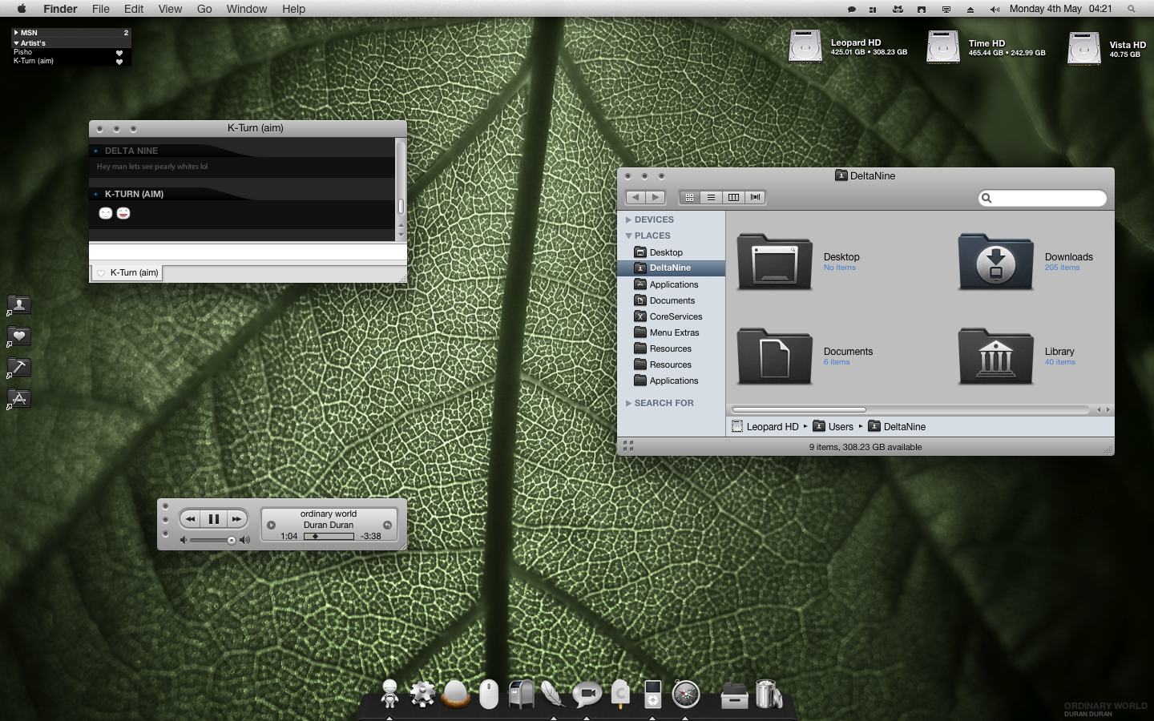
Task: Click chat bubble status icon in menu bar
Action: pyautogui.click(x=852, y=9)
